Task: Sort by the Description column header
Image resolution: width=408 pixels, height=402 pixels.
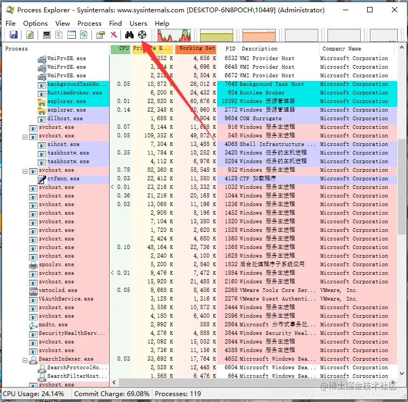Action: [x=278, y=49]
